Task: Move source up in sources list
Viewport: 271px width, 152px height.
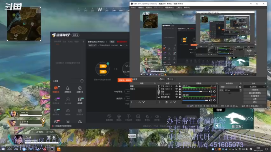Action: coord(171,102)
